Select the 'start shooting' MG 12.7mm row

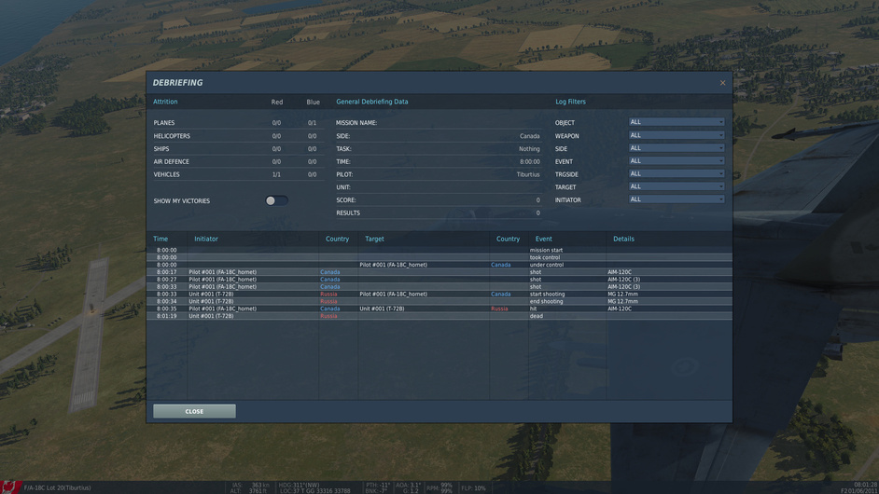(x=439, y=294)
